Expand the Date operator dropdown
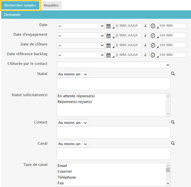Screen dimensions: 191x187 (81, 26)
